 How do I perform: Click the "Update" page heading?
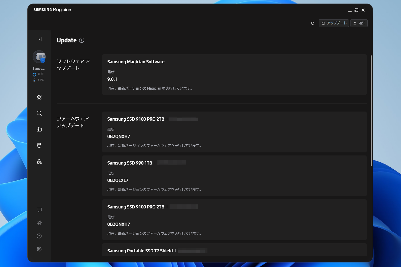67,40
